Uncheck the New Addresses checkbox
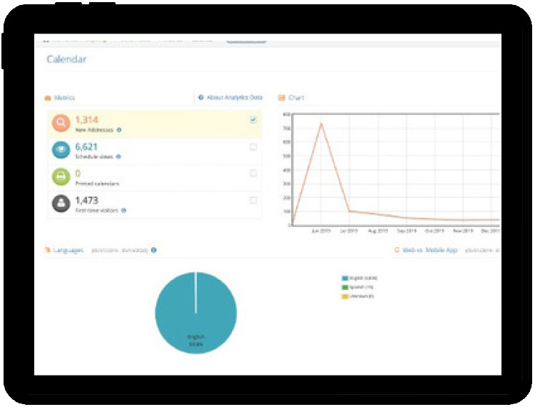This screenshot has height=407, width=535. 253,120
